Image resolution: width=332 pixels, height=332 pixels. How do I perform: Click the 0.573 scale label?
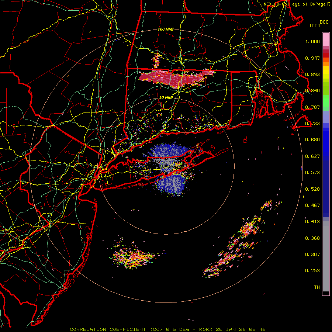pyautogui.click(x=312, y=173)
